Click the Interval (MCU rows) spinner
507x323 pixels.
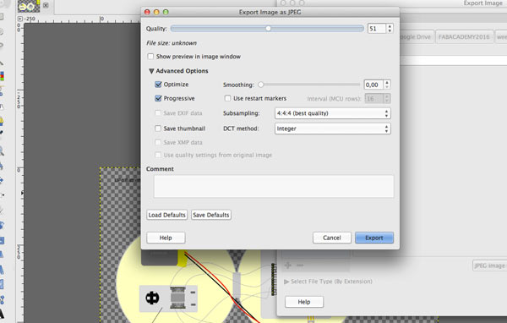pyautogui.click(x=378, y=98)
